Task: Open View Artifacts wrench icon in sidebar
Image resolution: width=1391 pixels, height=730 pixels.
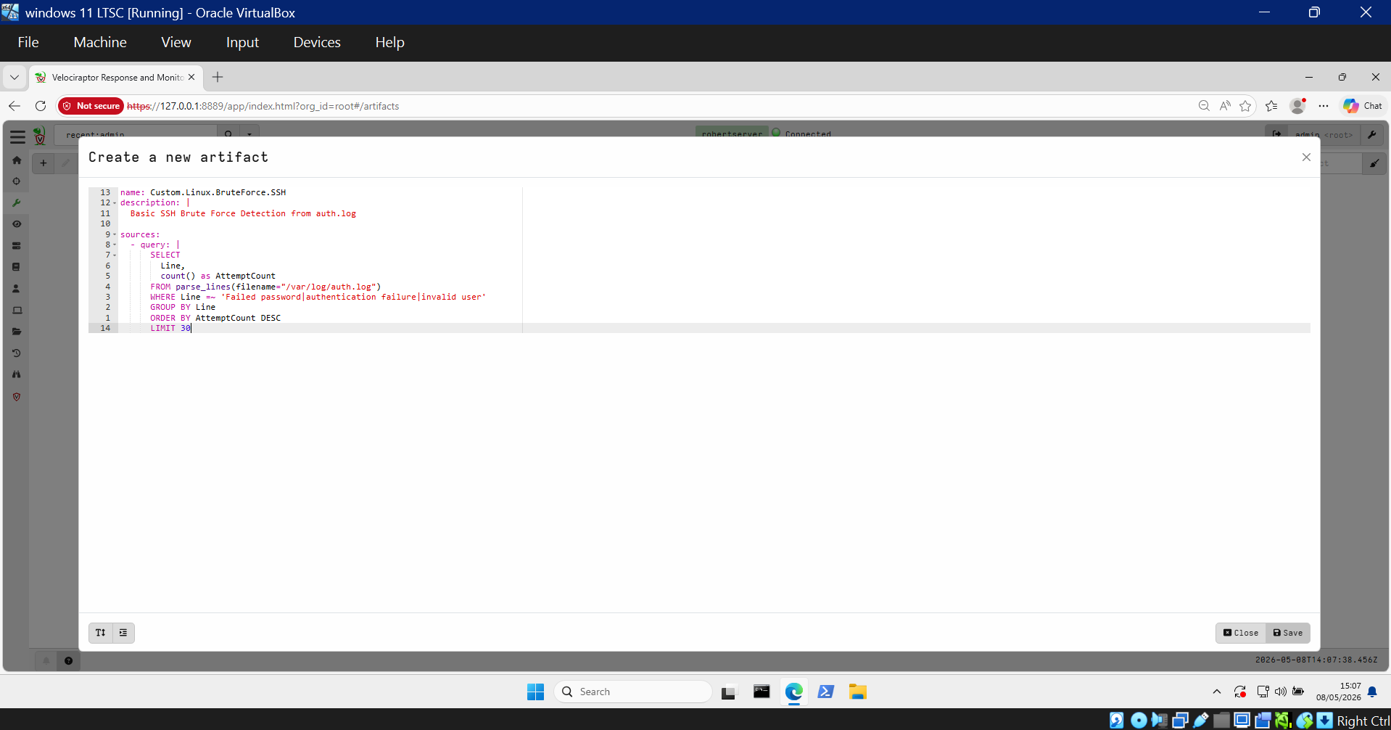Action: point(17,203)
